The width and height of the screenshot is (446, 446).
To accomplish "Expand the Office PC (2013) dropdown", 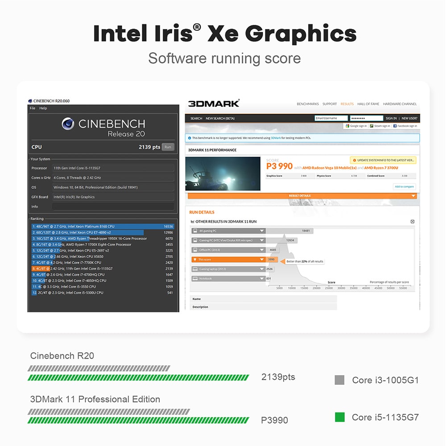I will (x=262, y=250).
